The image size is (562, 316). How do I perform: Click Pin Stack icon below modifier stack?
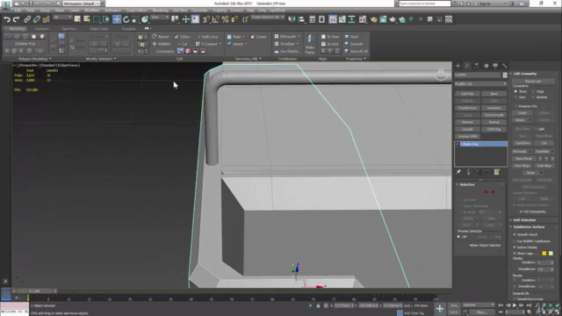pos(458,172)
